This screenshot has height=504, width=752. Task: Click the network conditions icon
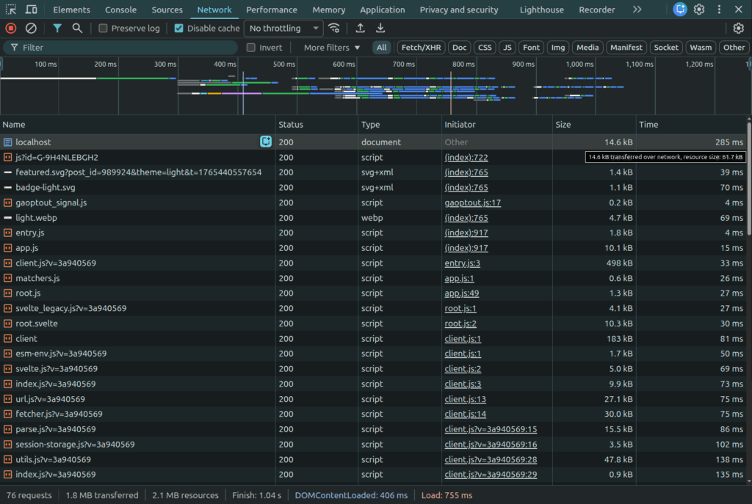click(x=334, y=28)
